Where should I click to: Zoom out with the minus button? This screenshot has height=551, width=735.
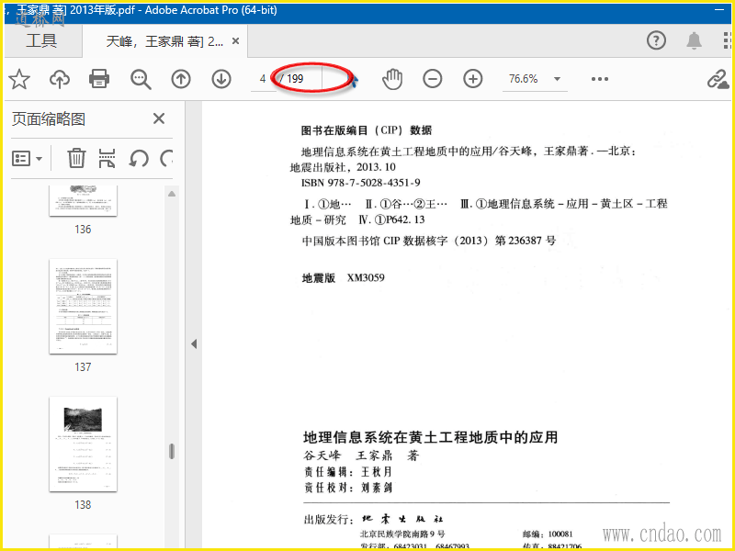432,79
